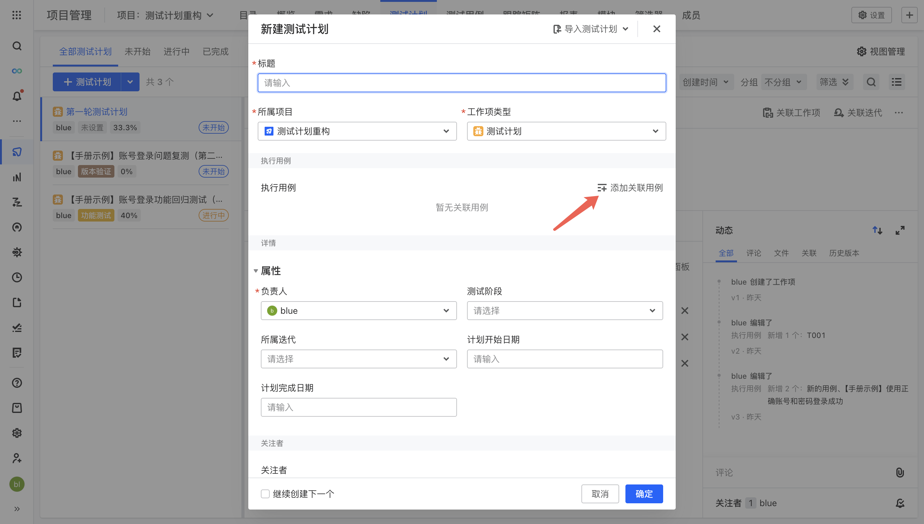Click 视图管理 button
924x524 pixels.
coord(881,51)
